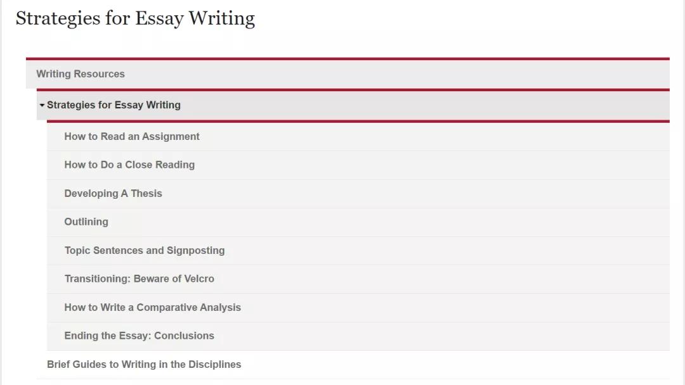Click the word Disciplines in the Brief Guides link

(x=214, y=364)
